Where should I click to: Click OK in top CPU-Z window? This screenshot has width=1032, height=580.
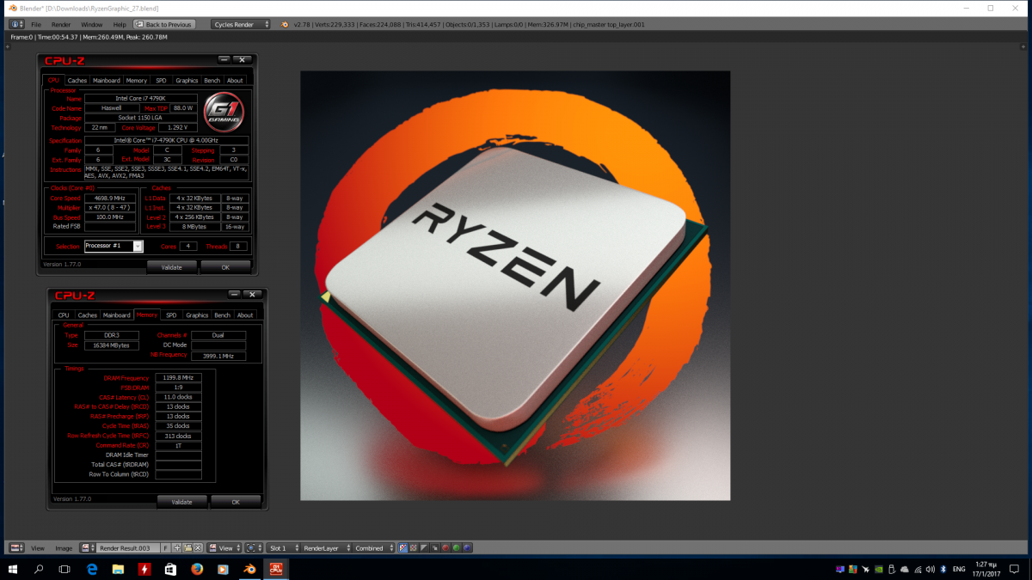225,267
